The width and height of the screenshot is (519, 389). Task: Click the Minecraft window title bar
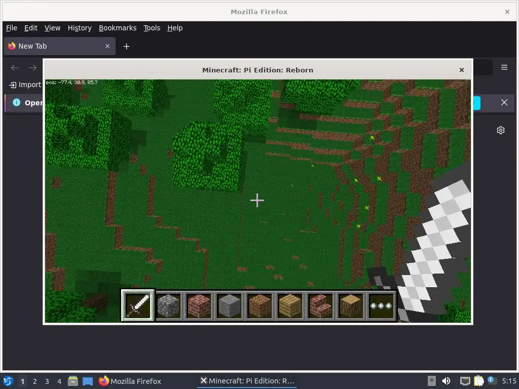coord(257,70)
